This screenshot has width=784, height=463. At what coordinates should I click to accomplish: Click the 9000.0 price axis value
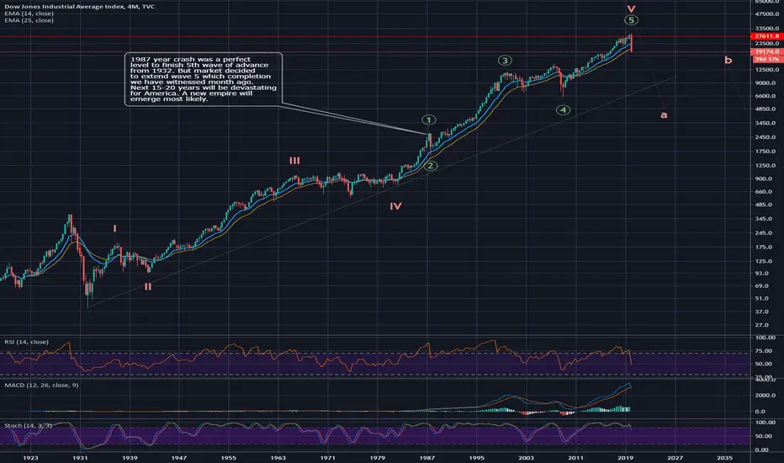(766, 83)
